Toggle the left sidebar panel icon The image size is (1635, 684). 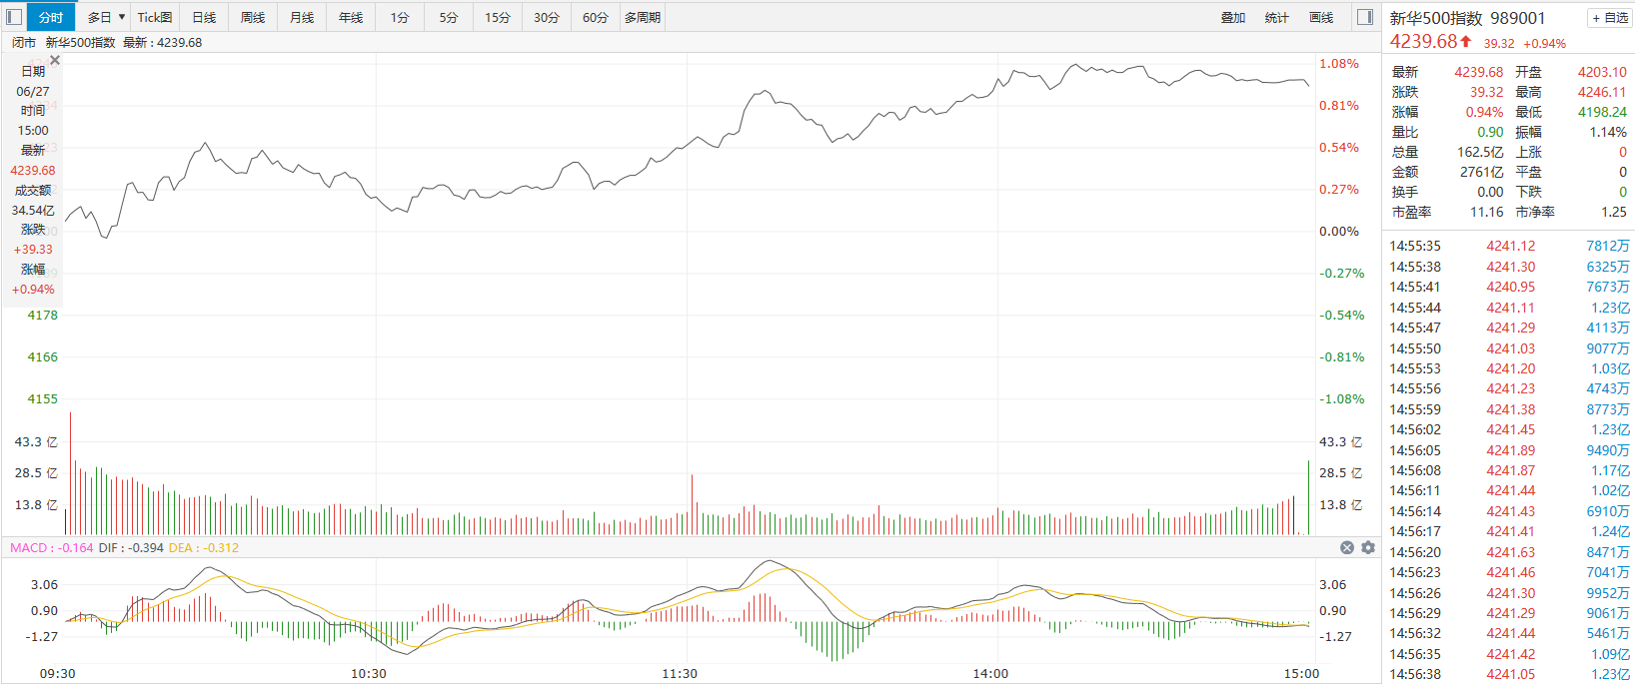[x=14, y=17]
